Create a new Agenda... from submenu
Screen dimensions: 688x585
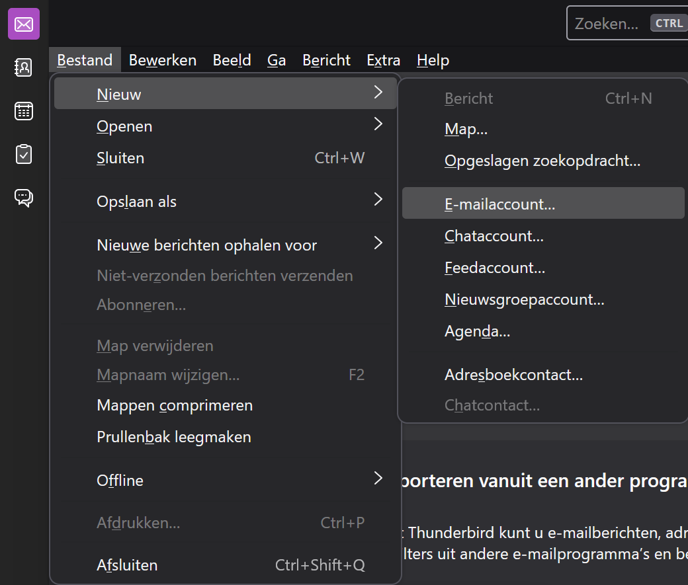click(x=477, y=331)
